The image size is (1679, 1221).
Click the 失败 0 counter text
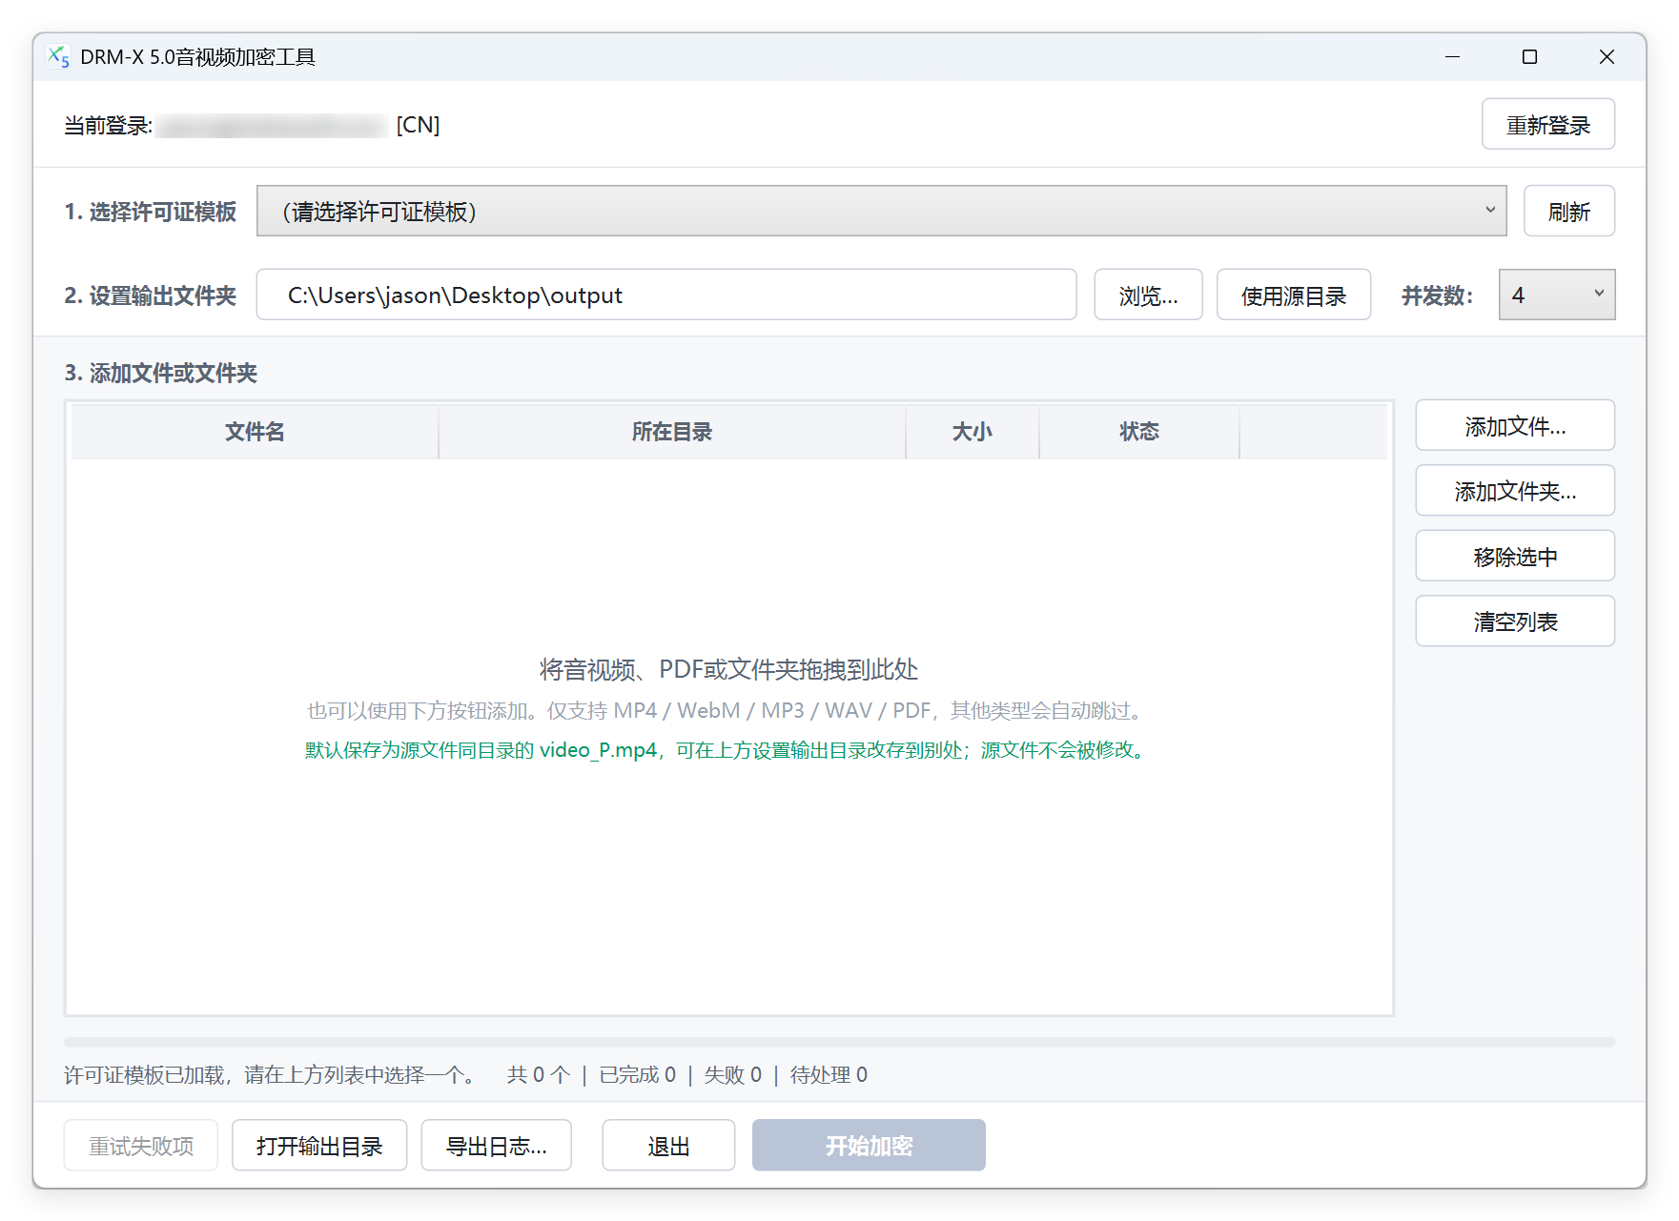point(733,1075)
